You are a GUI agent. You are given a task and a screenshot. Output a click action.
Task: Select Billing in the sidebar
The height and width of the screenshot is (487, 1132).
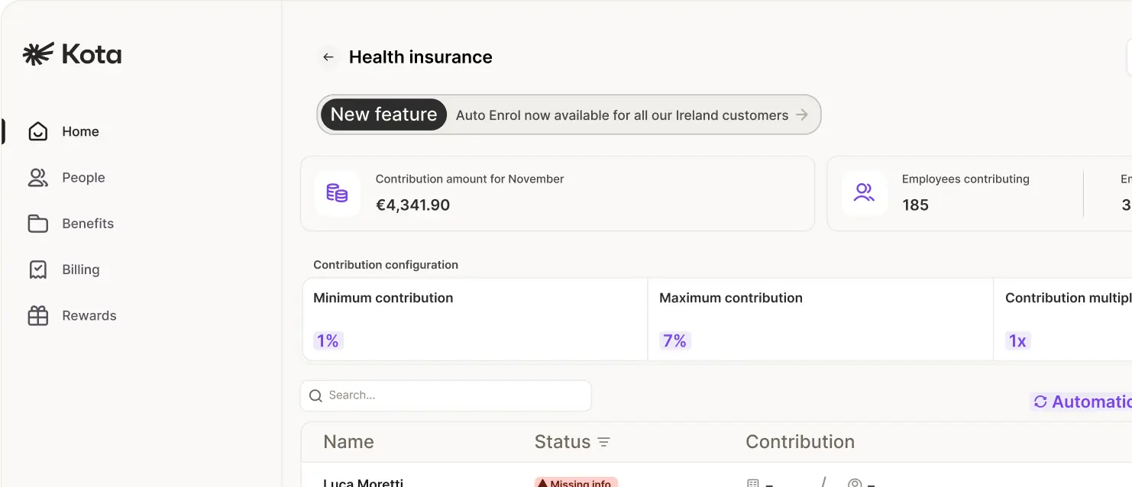point(81,269)
